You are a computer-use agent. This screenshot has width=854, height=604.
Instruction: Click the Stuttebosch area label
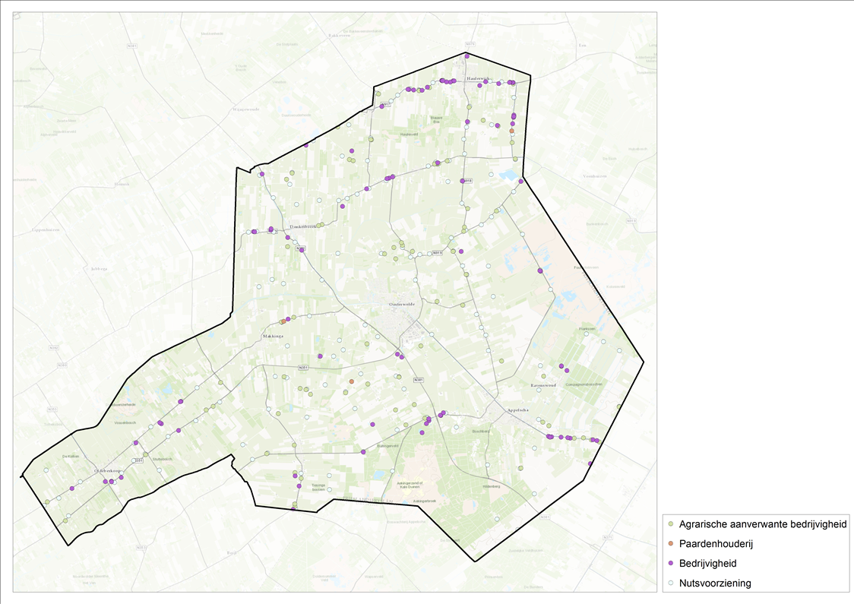click(163, 459)
